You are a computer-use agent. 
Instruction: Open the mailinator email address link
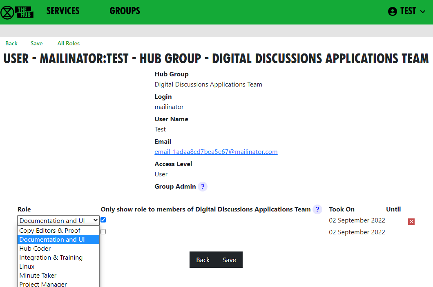click(216, 152)
